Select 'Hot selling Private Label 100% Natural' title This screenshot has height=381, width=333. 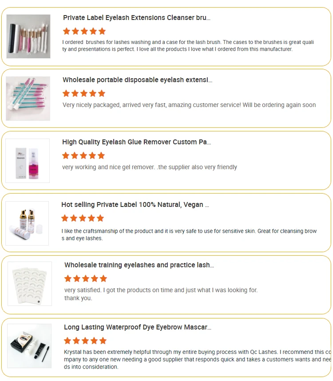[135, 205]
